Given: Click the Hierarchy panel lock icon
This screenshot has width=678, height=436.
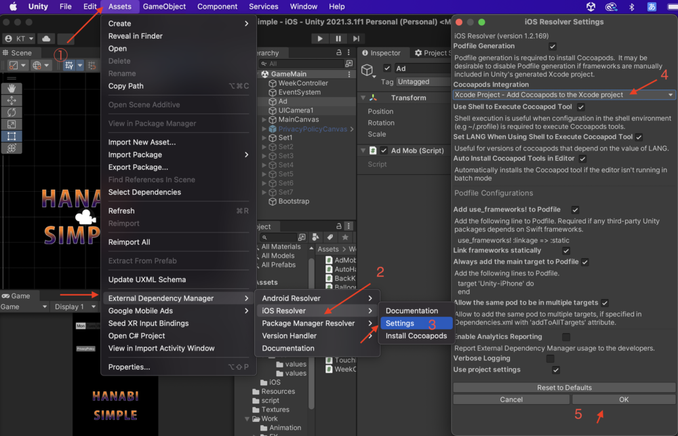Looking at the screenshot, I should pos(339,52).
